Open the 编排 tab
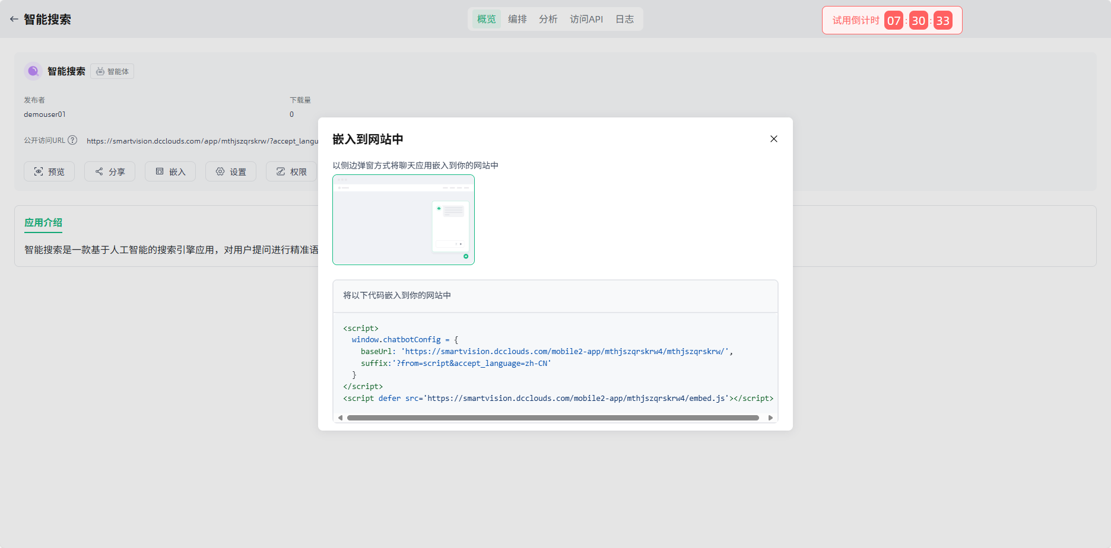Viewport: 1111px width, 548px height. pyautogui.click(x=518, y=19)
